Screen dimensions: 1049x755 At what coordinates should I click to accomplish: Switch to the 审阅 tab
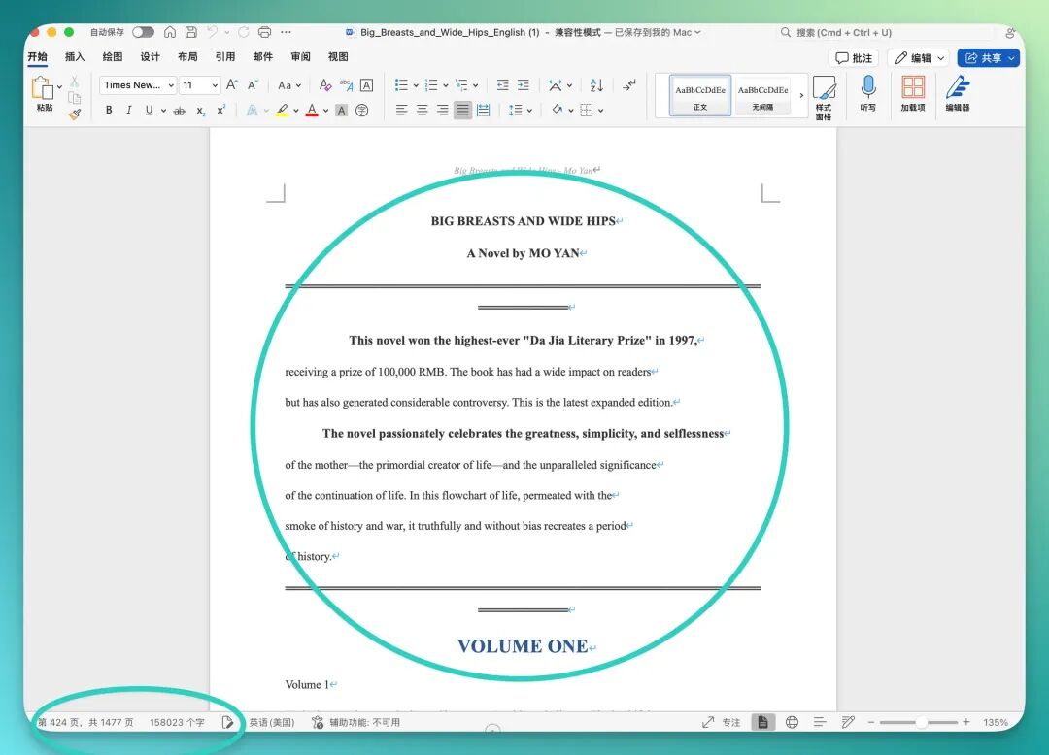pyautogui.click(x=300, y=57)
